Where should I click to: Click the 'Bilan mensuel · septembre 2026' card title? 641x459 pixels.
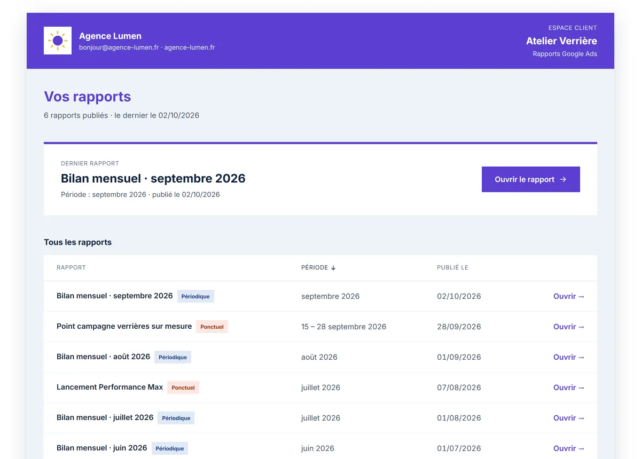pyautogui.click(x=153, y=178)
